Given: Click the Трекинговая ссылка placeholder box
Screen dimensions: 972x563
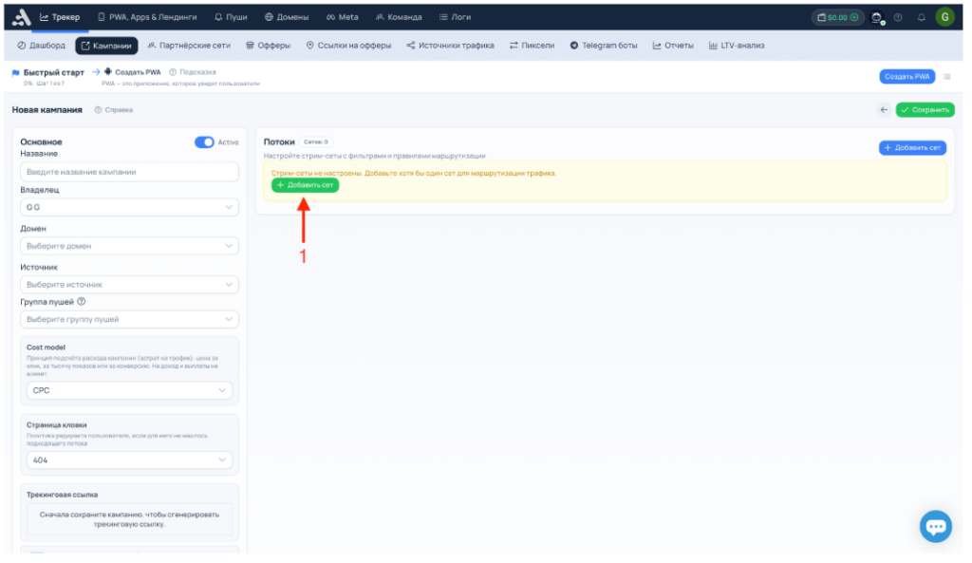Looking at the screenshot, I should (129, 519).
